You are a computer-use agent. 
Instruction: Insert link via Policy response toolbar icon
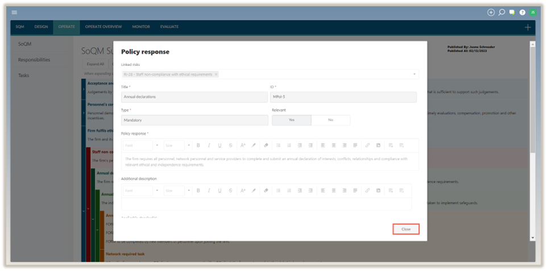pos(367,145)
